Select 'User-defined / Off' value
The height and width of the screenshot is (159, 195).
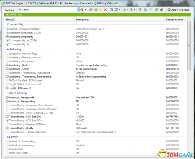coord(85,97)
